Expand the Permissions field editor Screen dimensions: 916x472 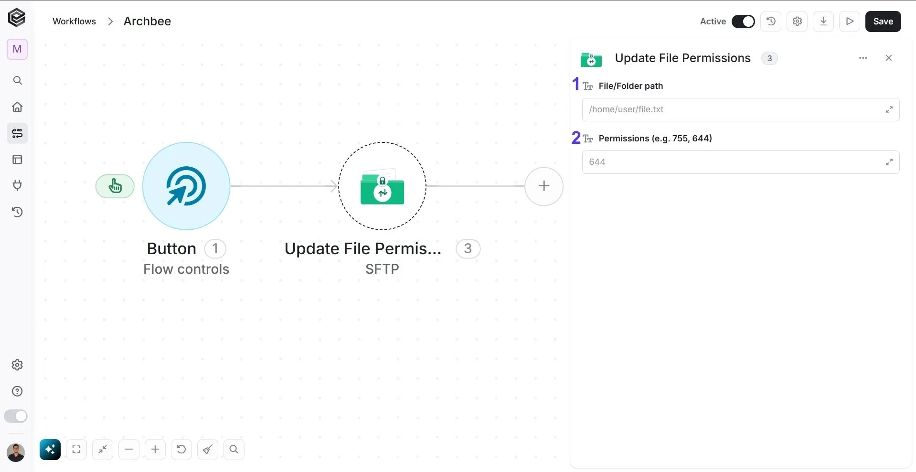coord(889,162)
